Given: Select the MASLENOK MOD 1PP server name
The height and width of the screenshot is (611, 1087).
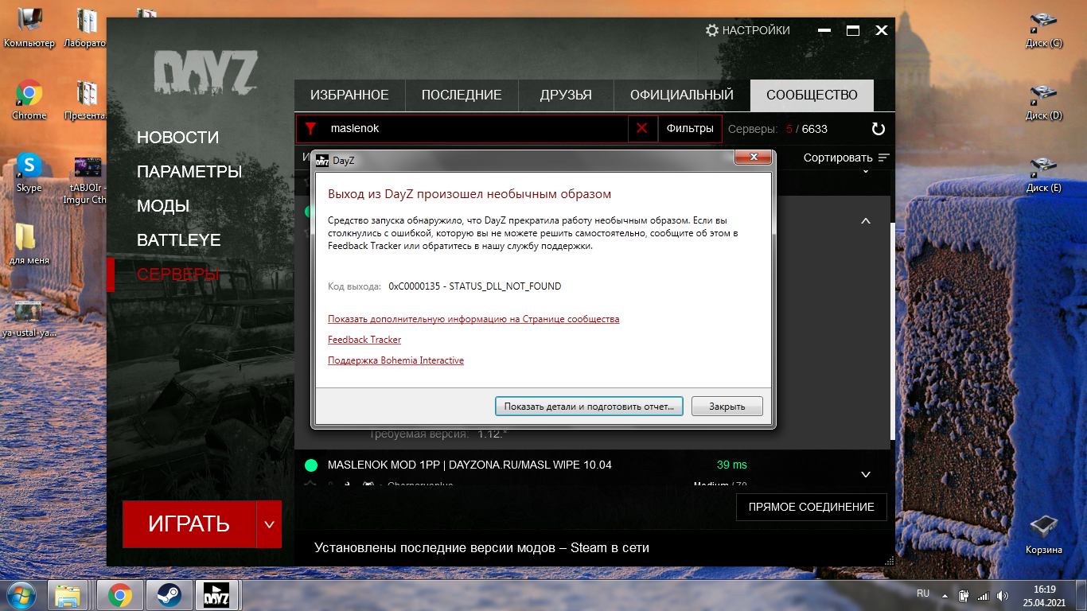Looking at the screenshot, I should tap(469, 465).
